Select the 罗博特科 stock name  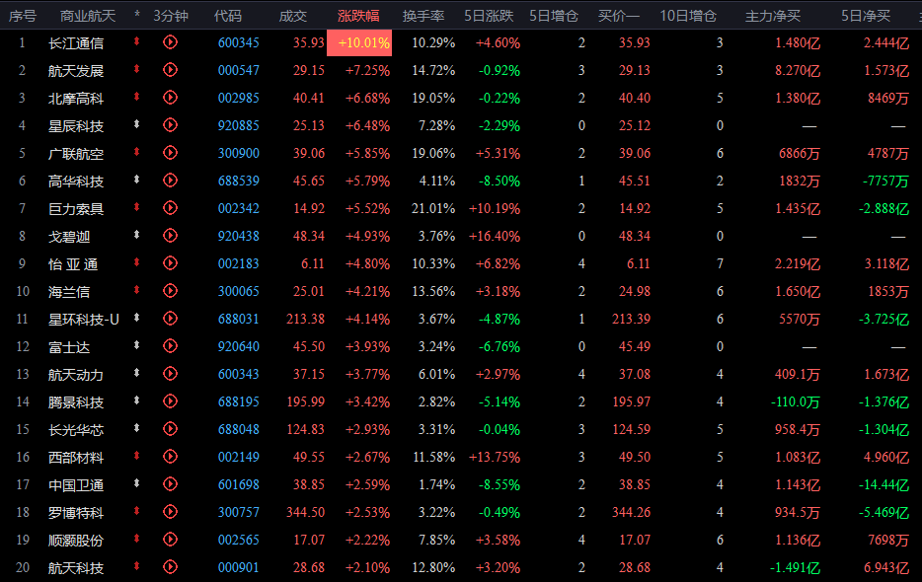pyautogui.click(x=76, y=512)
